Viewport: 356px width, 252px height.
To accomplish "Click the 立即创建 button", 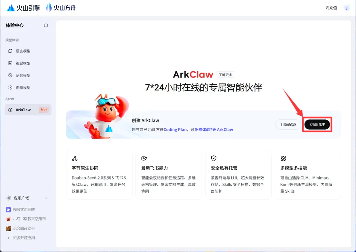I will coord(317,125).
